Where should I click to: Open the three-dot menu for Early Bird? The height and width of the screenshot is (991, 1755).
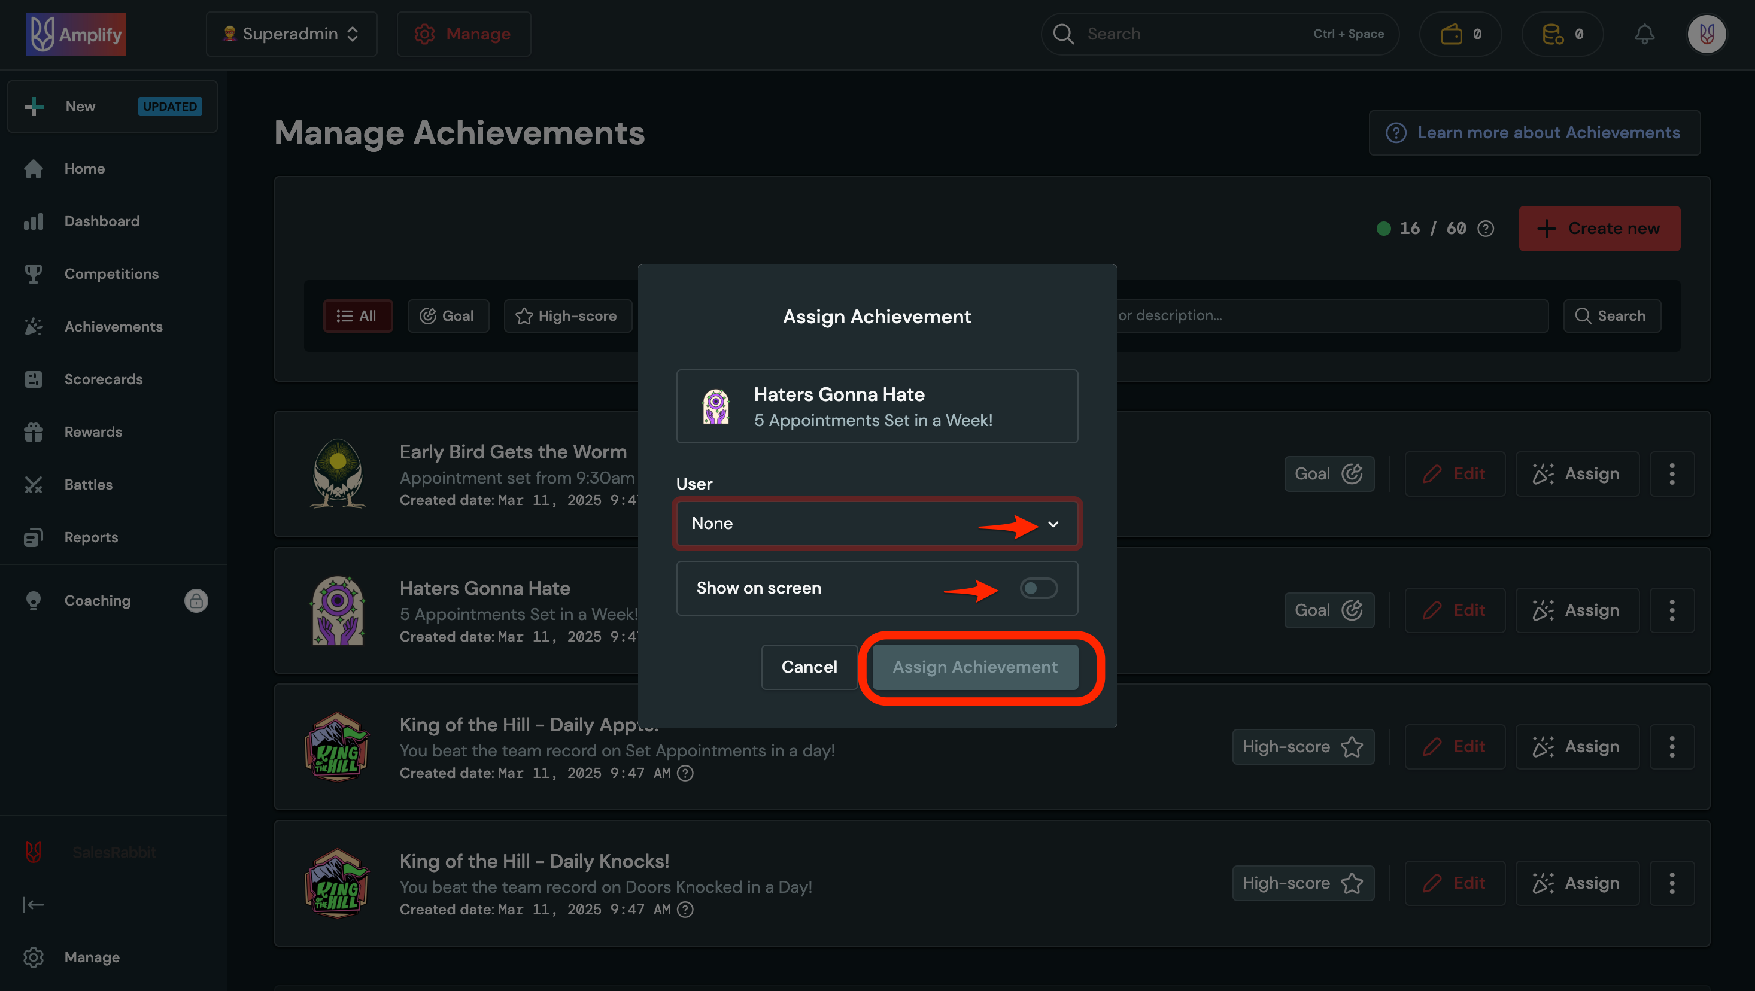tap(1672, 473)
